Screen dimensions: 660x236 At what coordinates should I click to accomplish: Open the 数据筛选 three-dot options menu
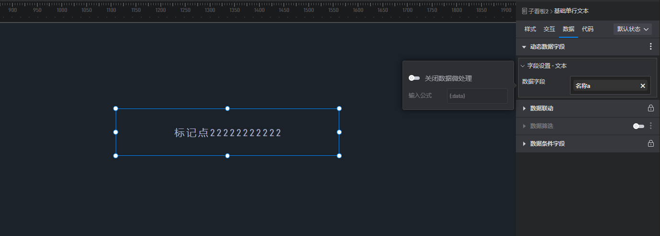650,126
